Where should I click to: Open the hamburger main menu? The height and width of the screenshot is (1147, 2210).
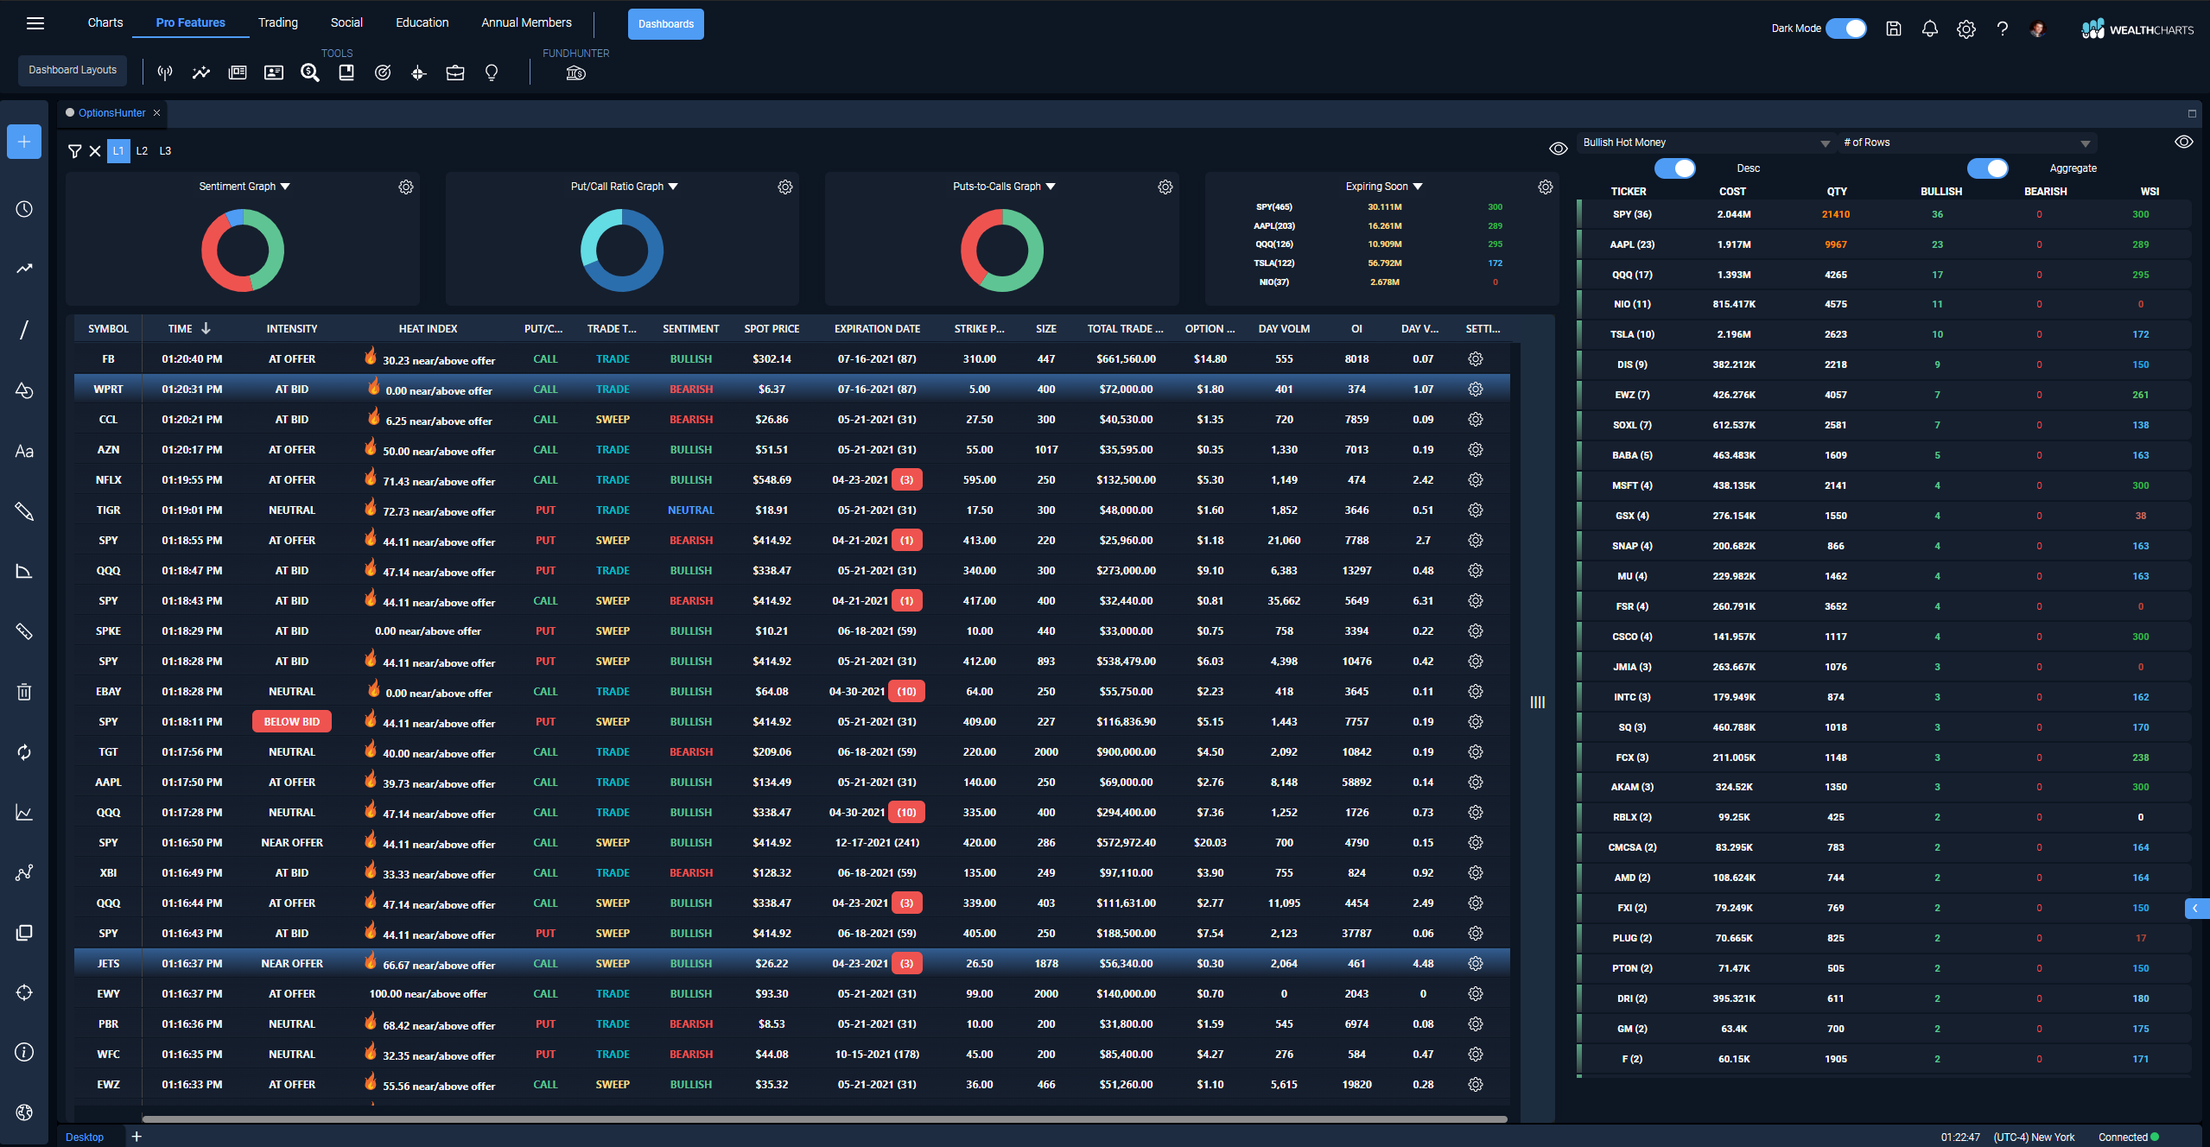[35, 23]
